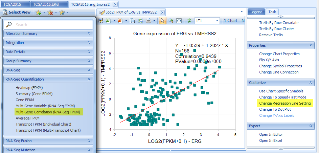This screenshot has width=319, height=153.
Task: Collapse the RNA-Seq Quantification section
Action: click(89, 79)
